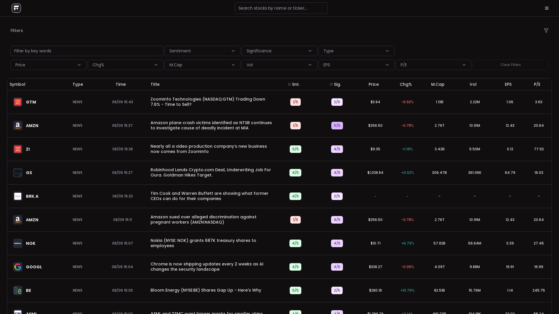Sort by the Price column header
559x314 pixels.
click(x=374, y=84)
